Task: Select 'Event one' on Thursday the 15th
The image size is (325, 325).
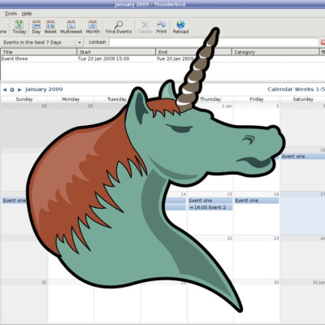Action: pos(210,201)
